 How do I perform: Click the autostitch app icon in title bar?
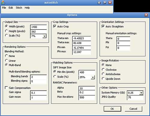[x=3, y=2]
